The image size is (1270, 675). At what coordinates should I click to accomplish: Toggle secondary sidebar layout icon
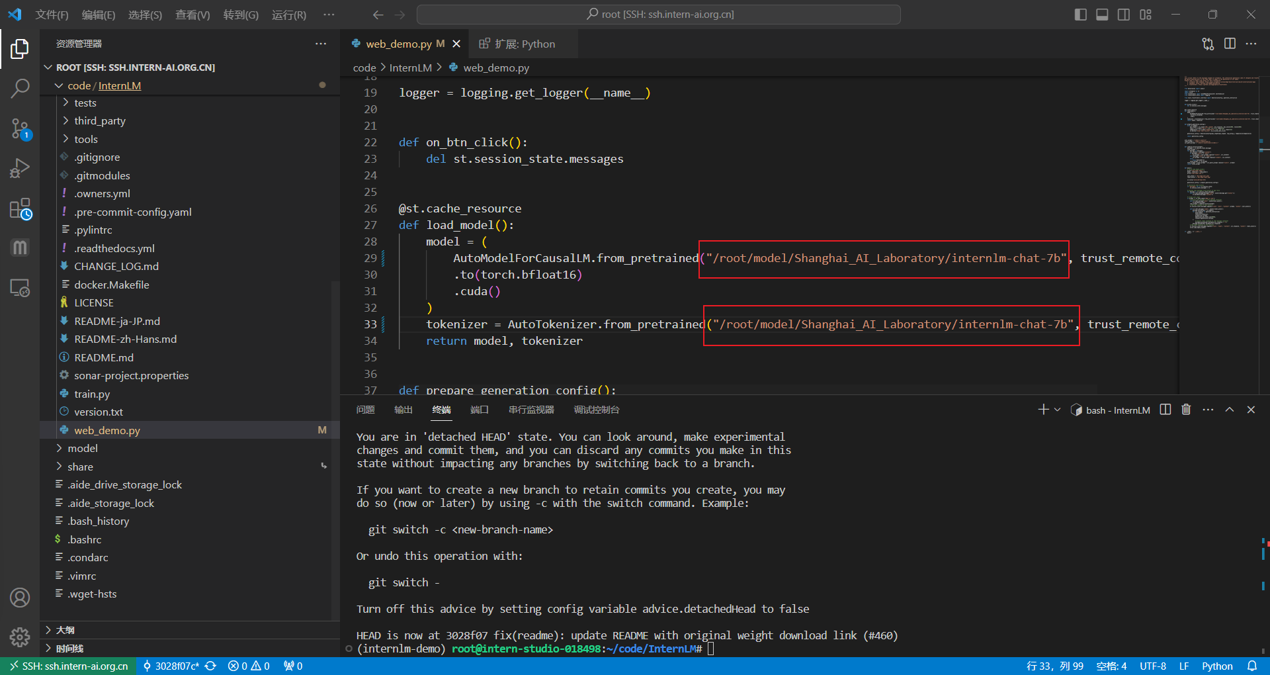pos(1124,15)
